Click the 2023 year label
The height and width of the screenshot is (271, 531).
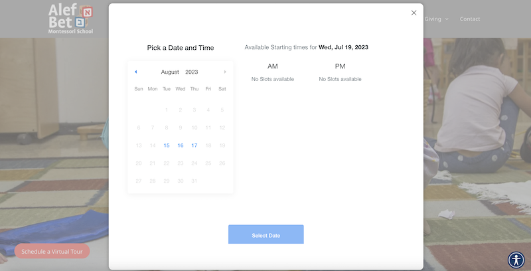[192, 72]
